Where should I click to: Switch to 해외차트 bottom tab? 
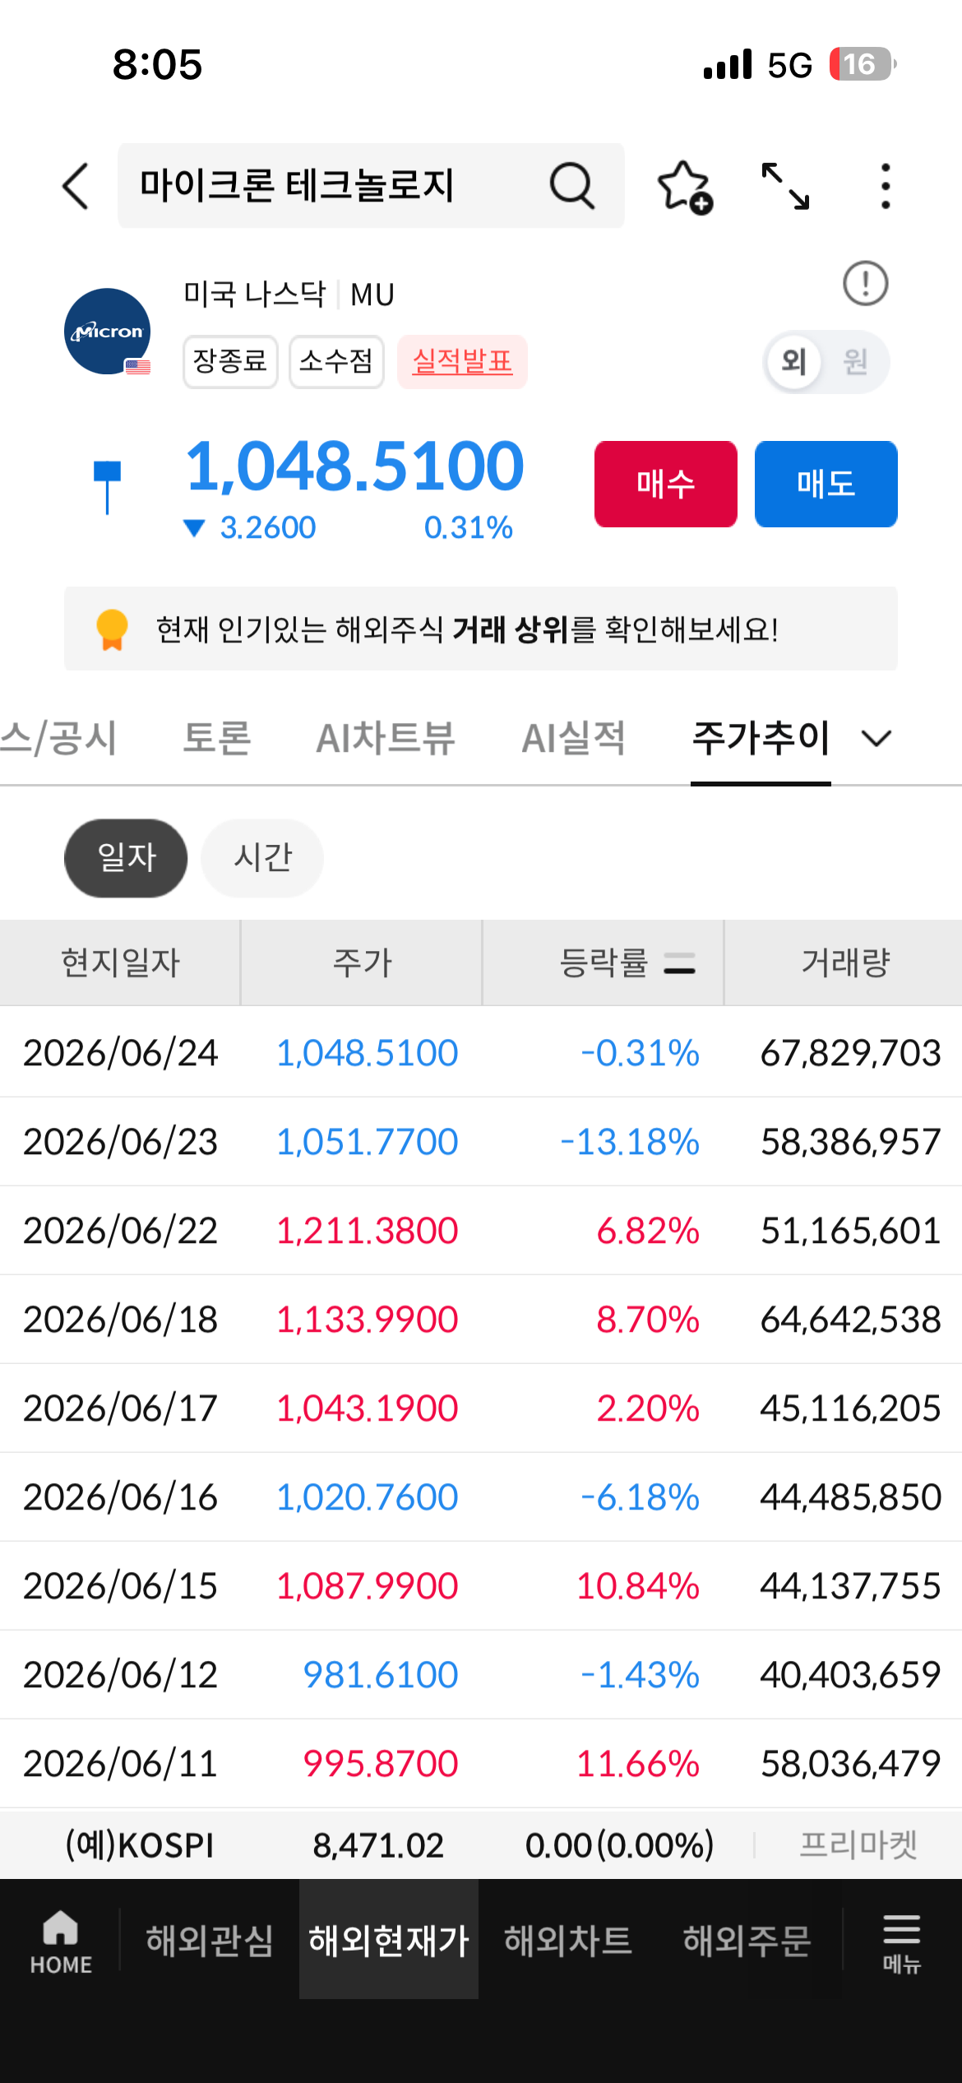point(568,1940)
